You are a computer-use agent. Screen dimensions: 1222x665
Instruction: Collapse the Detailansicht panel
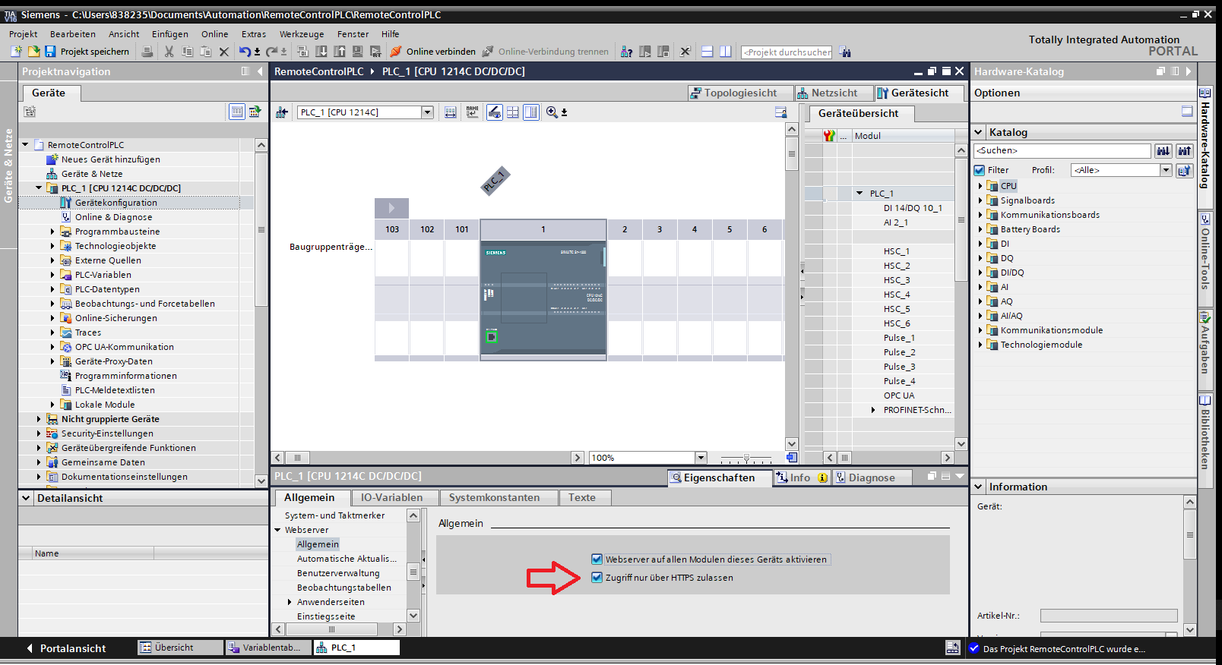(27, 498)
